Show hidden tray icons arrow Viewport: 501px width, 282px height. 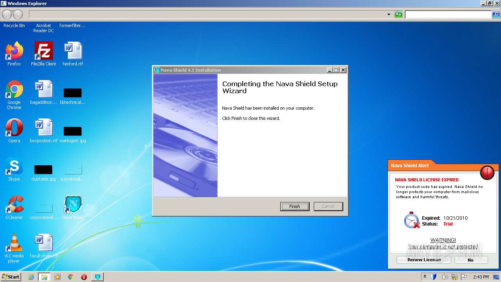coord(425,277)
